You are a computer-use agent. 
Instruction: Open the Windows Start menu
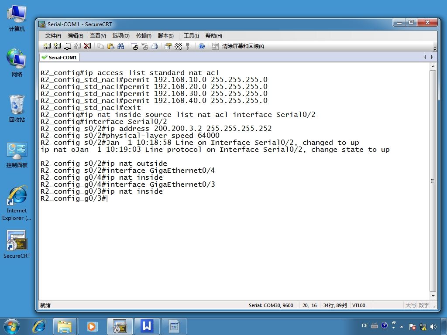(12, 326)
